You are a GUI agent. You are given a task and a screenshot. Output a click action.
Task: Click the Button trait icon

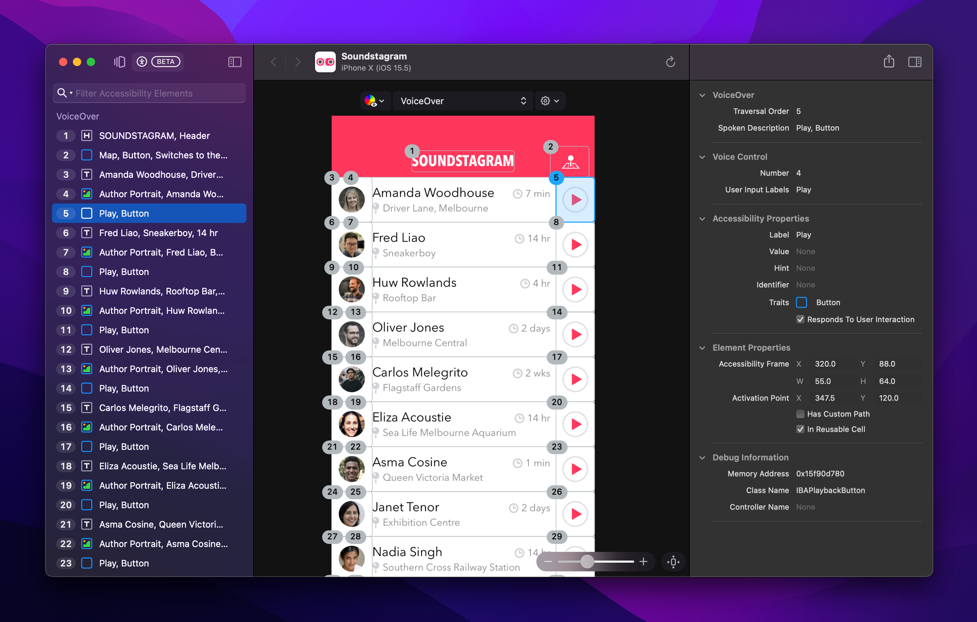pyautogui.click(x=802, y=302)
